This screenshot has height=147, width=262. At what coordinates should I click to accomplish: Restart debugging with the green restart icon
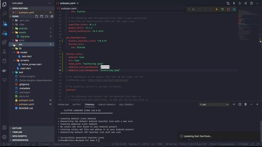pyautogui.click(x=222, y=9)
